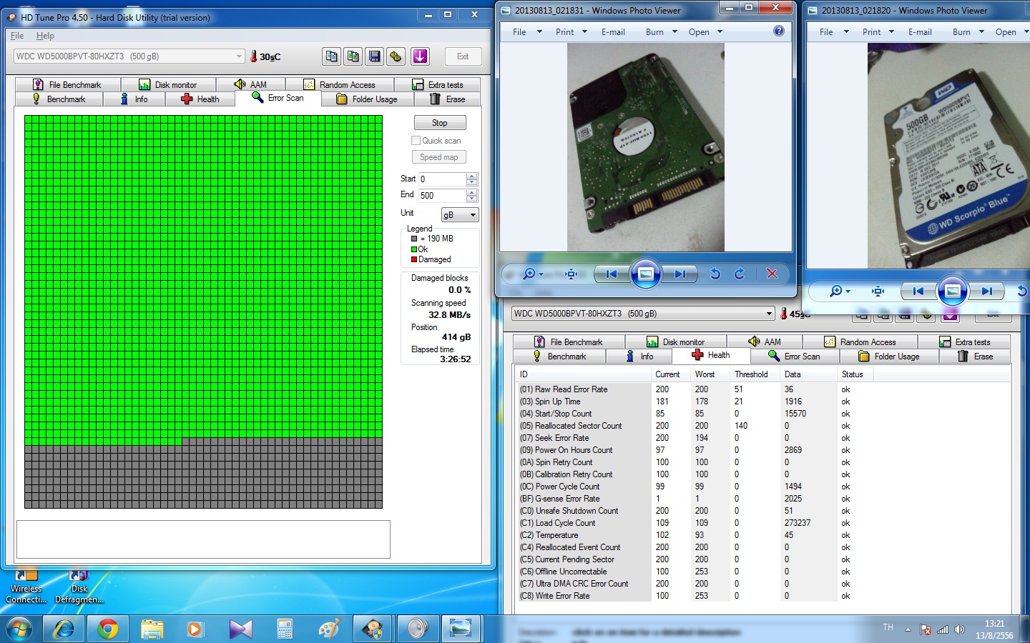1030x643 pixels.
Task: Open Windows Explorer folder icon on taskbar
Action: coord(152,629)
